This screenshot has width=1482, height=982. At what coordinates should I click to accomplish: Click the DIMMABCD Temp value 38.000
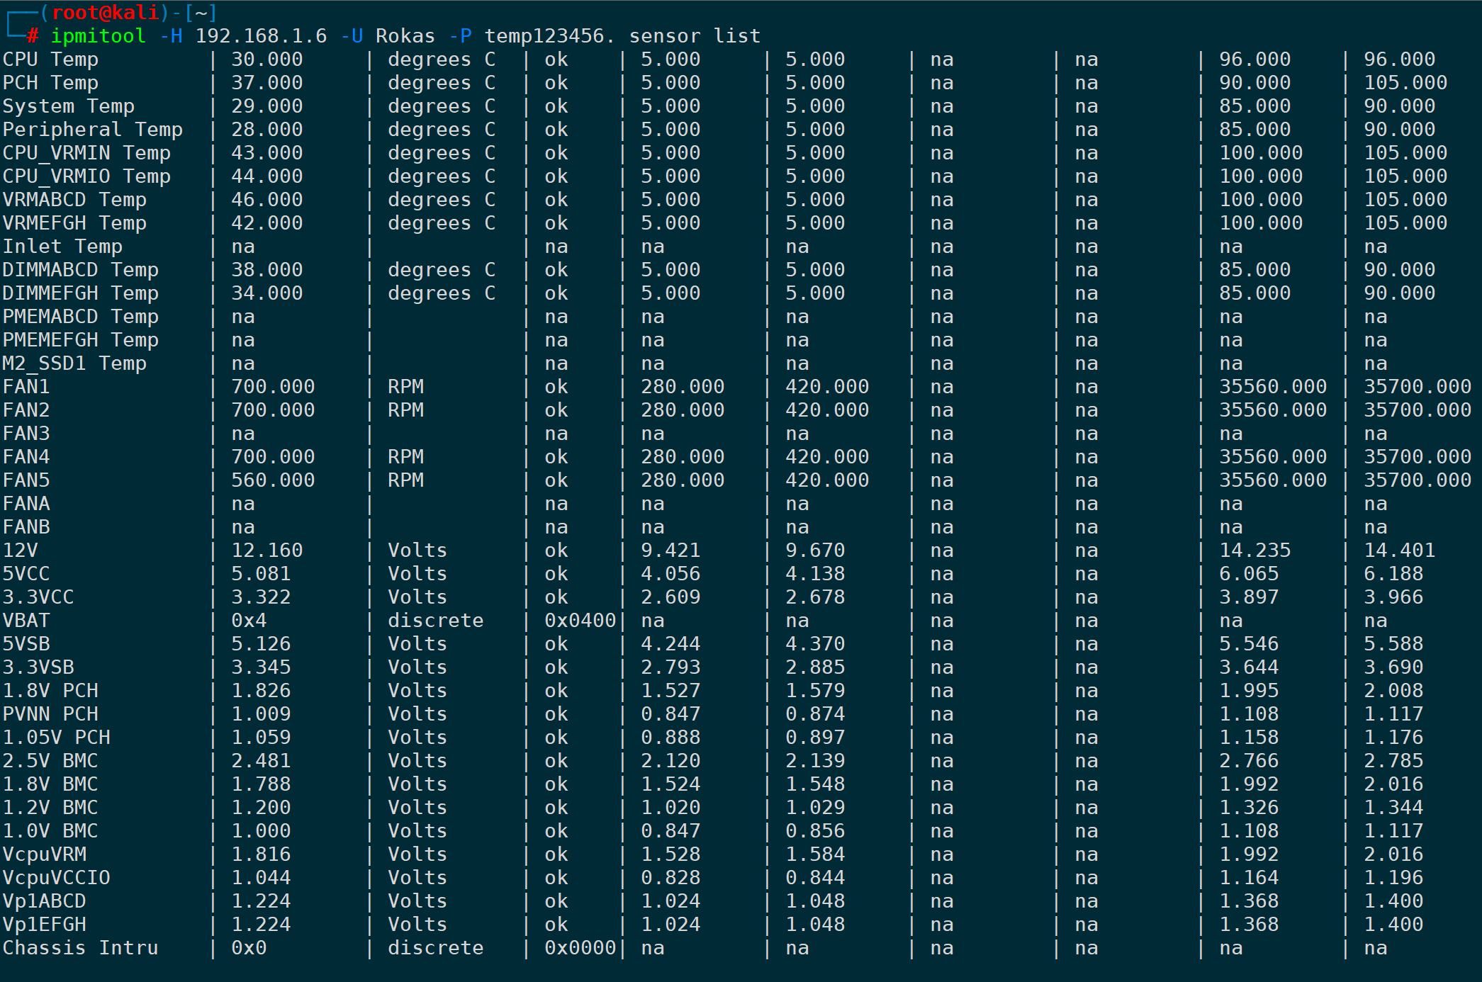point(266,270)
